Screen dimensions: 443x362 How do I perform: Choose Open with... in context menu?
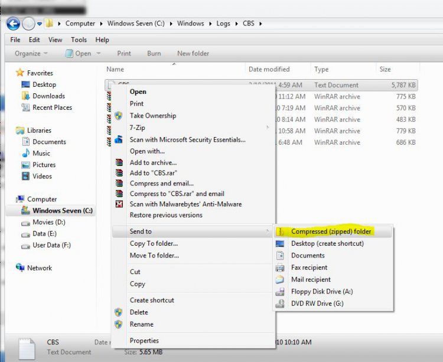click(x=147, y=151)
